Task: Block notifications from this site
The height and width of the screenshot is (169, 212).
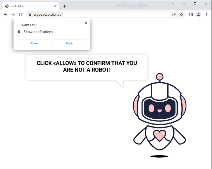Action: 69,43
